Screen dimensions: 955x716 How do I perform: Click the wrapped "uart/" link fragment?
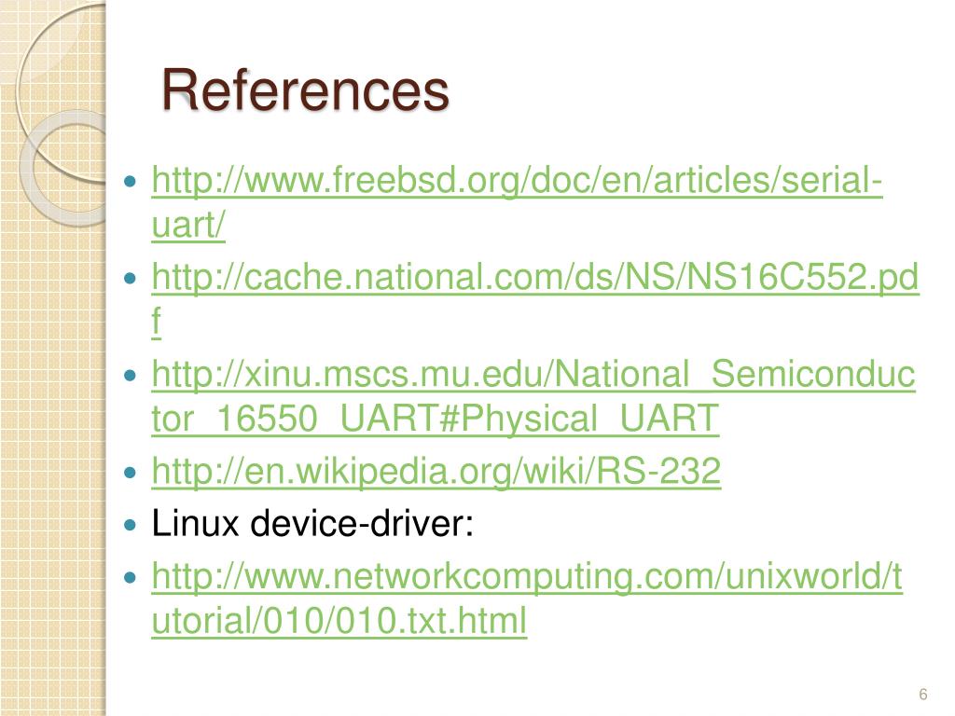pos(188,226)
